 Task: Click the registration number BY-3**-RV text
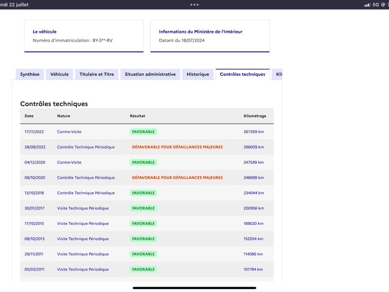pyautogui.click(x=103, y=40)
